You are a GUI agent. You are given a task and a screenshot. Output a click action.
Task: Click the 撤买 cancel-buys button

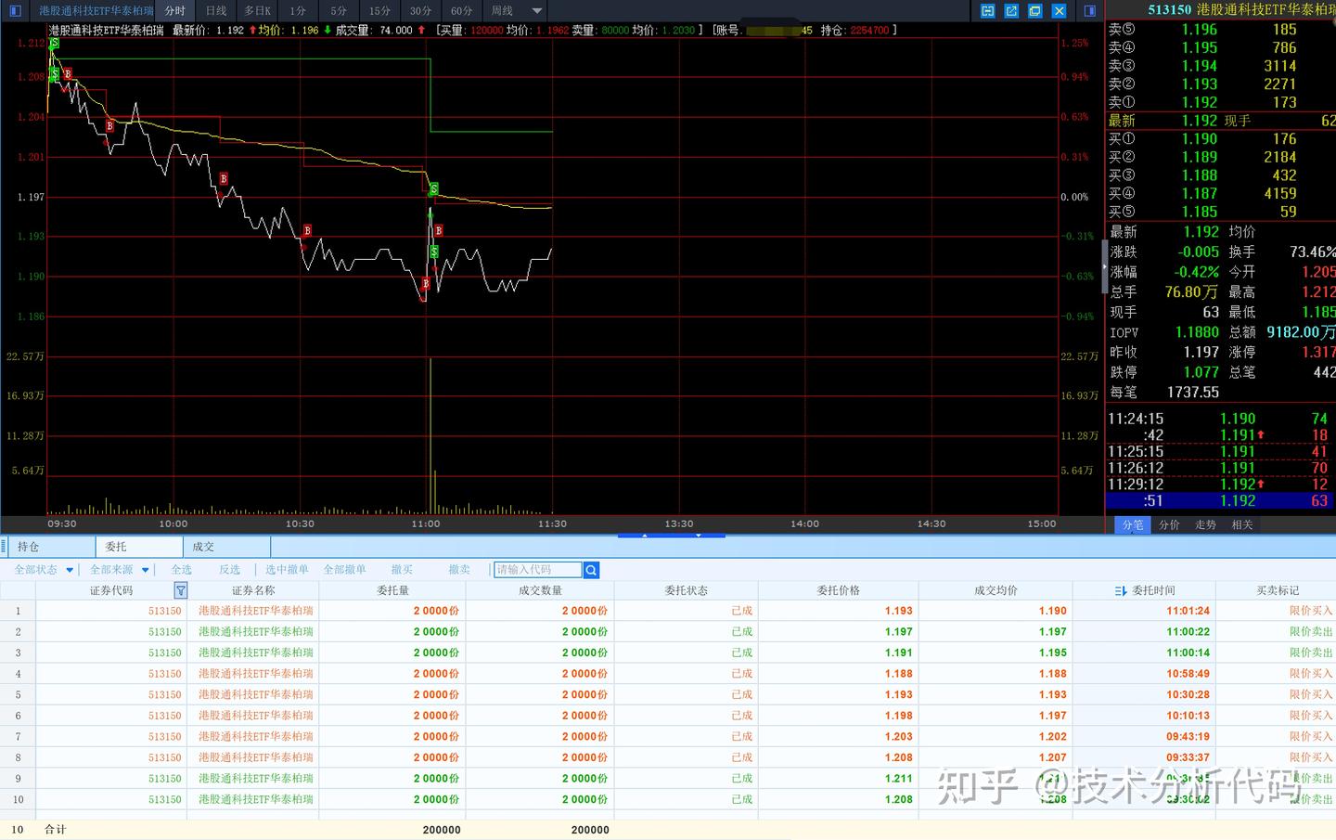tap(402, 570)
